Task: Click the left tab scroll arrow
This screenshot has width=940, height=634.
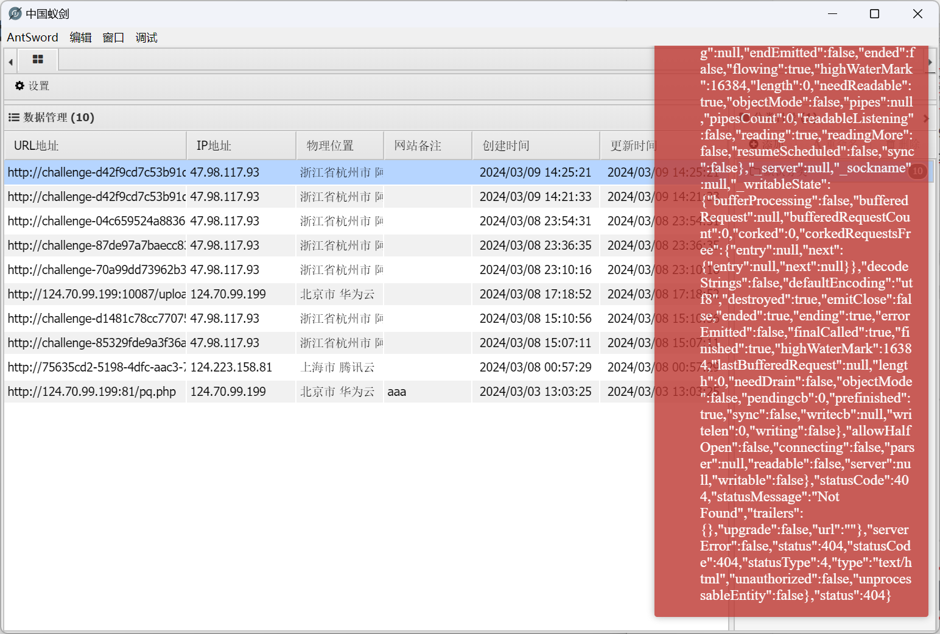Action: pyautogui.click(x=10, y=62)
